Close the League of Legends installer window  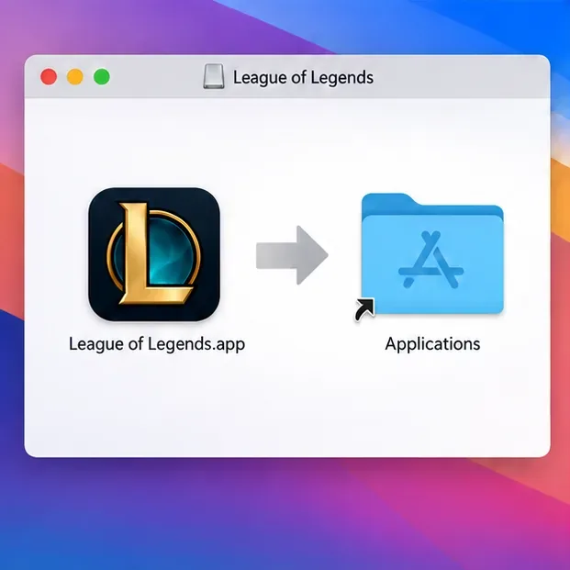[x=49, y=77]
